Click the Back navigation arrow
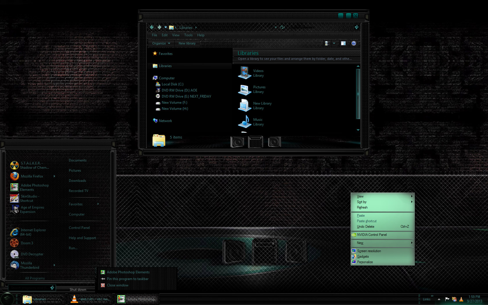This screenshot has height=305, width=488. tap(151, 27)
